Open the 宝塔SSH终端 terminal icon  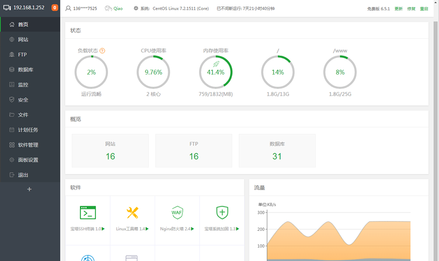88,212
